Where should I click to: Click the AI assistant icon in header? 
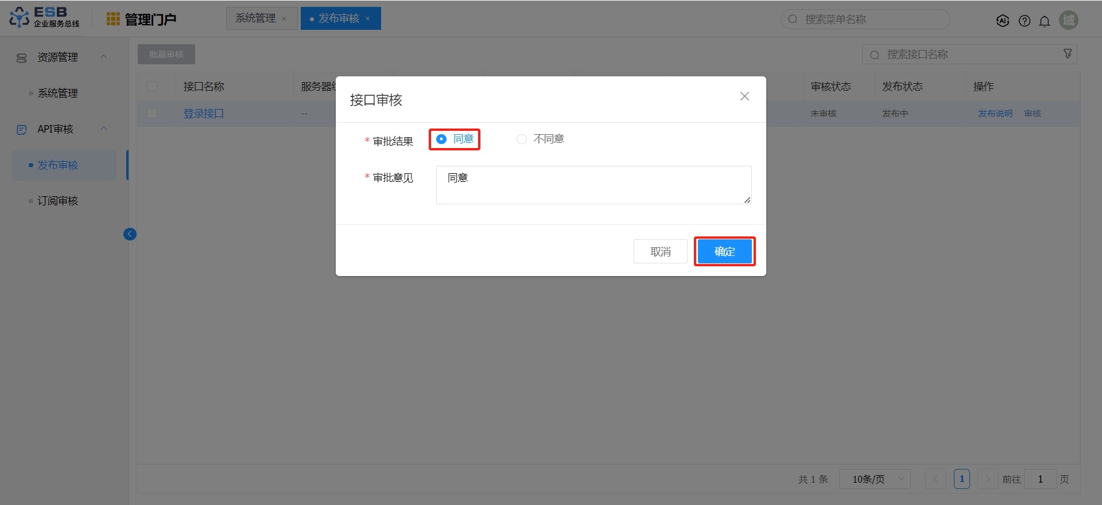1003,21
